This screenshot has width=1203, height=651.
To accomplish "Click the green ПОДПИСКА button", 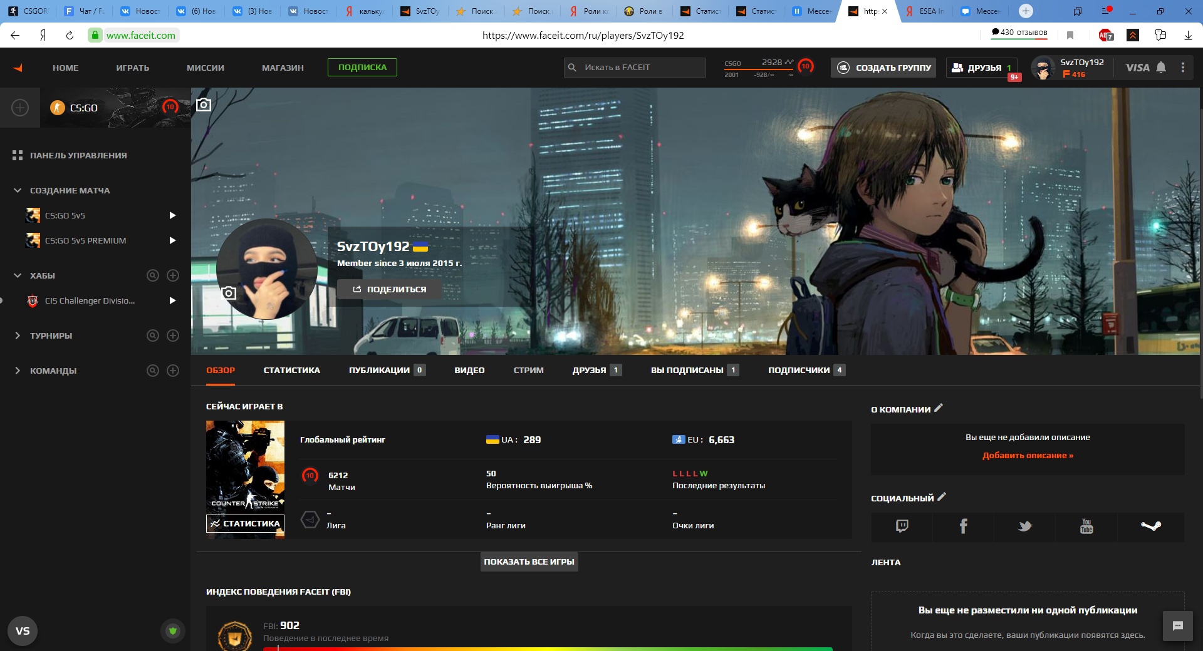I will pyautogui.click(x=362, y=67).
